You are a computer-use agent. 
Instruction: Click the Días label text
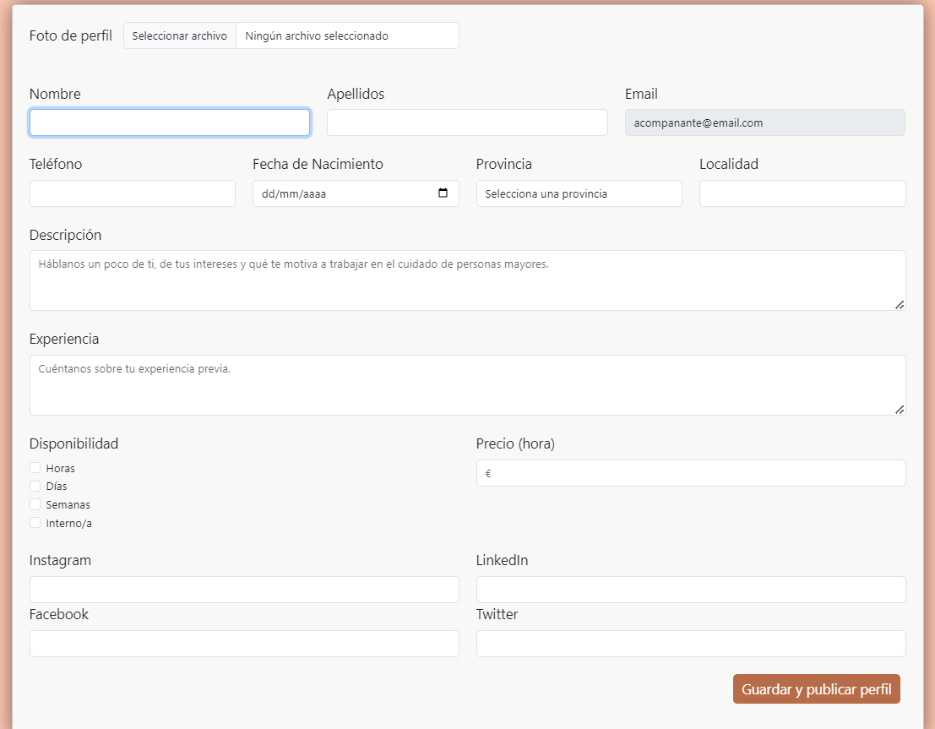coord(57,487)
